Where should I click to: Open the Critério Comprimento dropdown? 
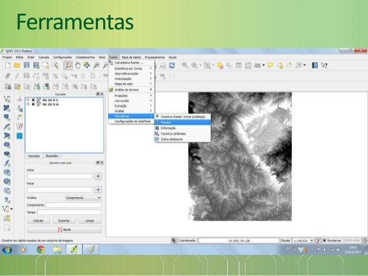(x=83, y=198)
